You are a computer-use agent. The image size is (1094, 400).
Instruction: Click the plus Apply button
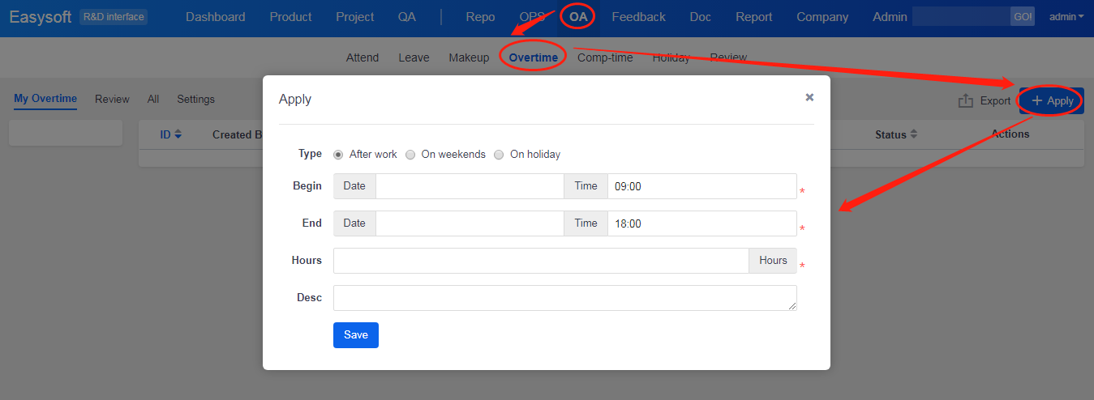click(x=1052, y=101)
